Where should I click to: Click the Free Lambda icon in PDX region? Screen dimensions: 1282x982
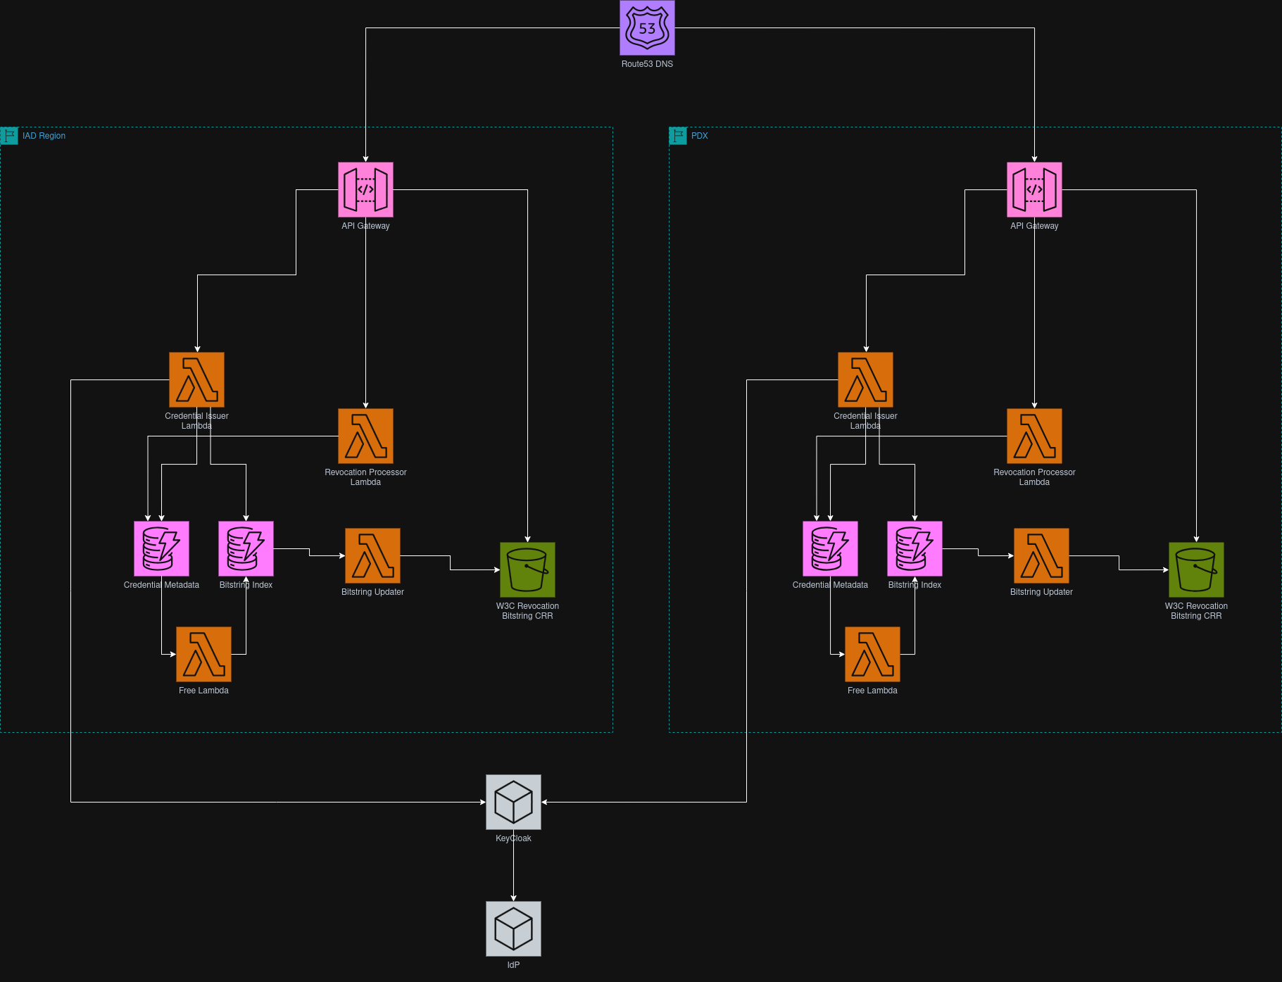coord(872,655)
